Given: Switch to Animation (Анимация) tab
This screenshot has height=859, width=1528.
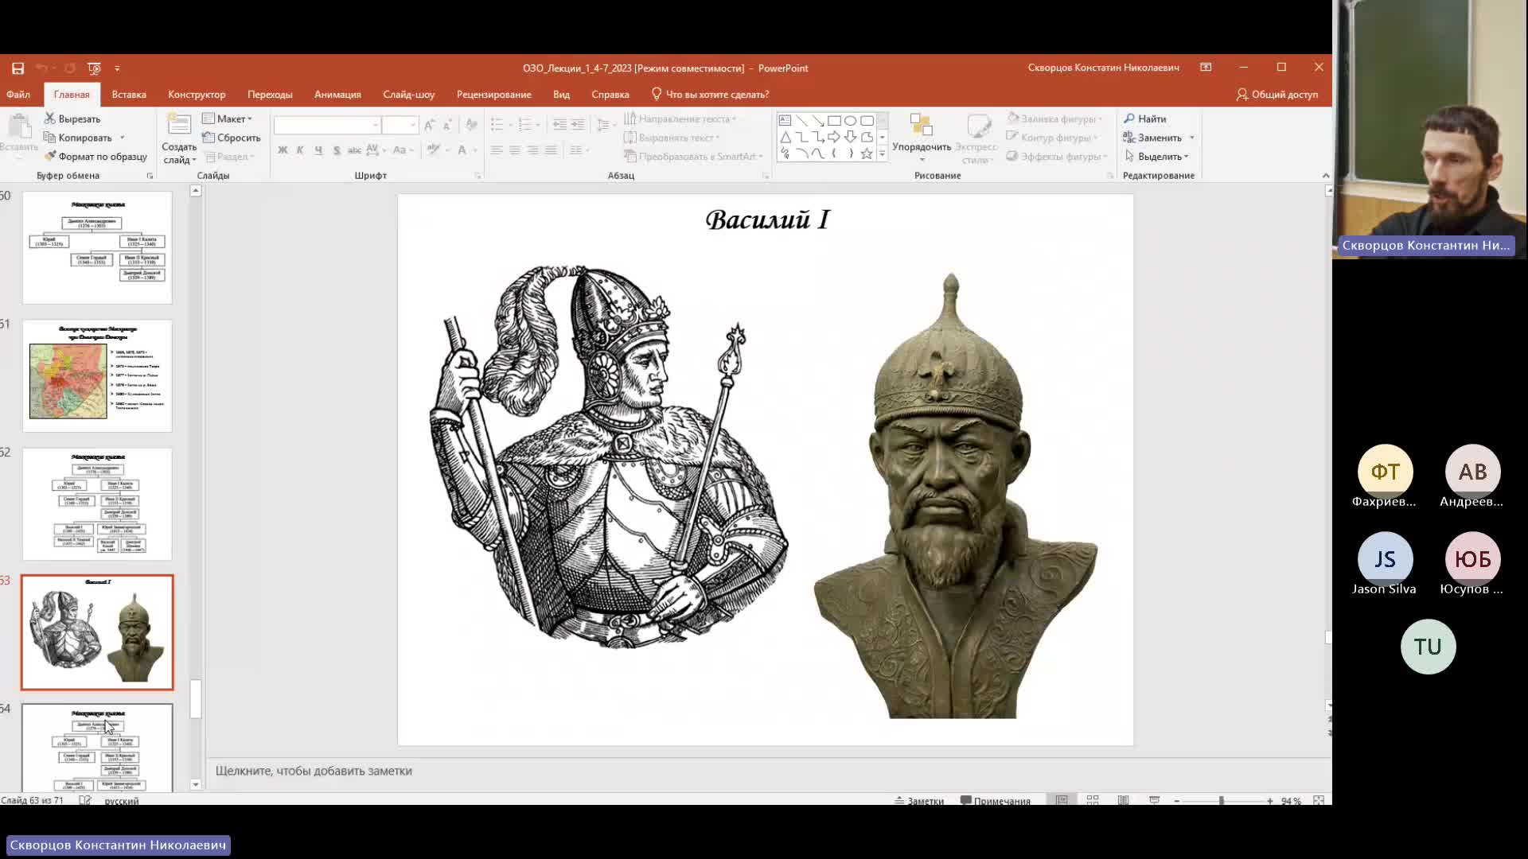Looking at the screenshot, I should coord(337,94).
